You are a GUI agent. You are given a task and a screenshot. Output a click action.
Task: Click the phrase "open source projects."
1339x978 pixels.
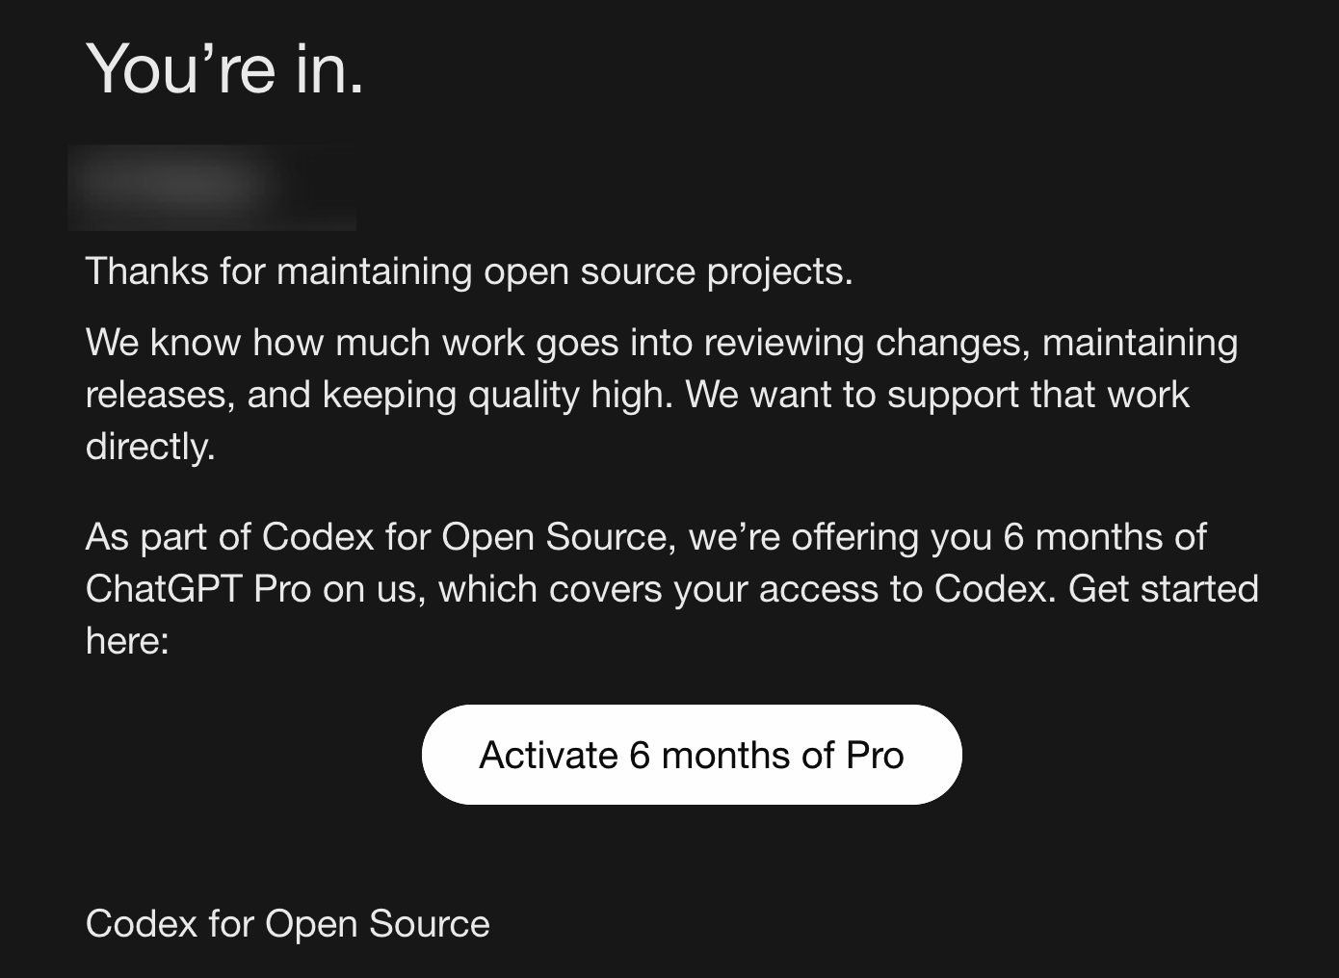(x=669, y=272)
